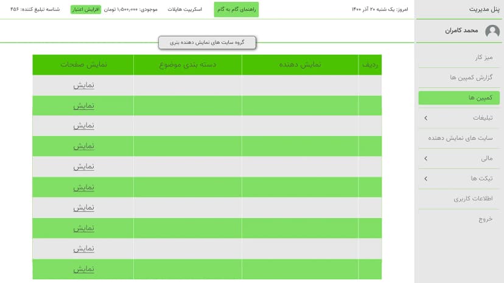Click the گروه سایت های نمایش دهنده بنری button

tap(207, 43)
